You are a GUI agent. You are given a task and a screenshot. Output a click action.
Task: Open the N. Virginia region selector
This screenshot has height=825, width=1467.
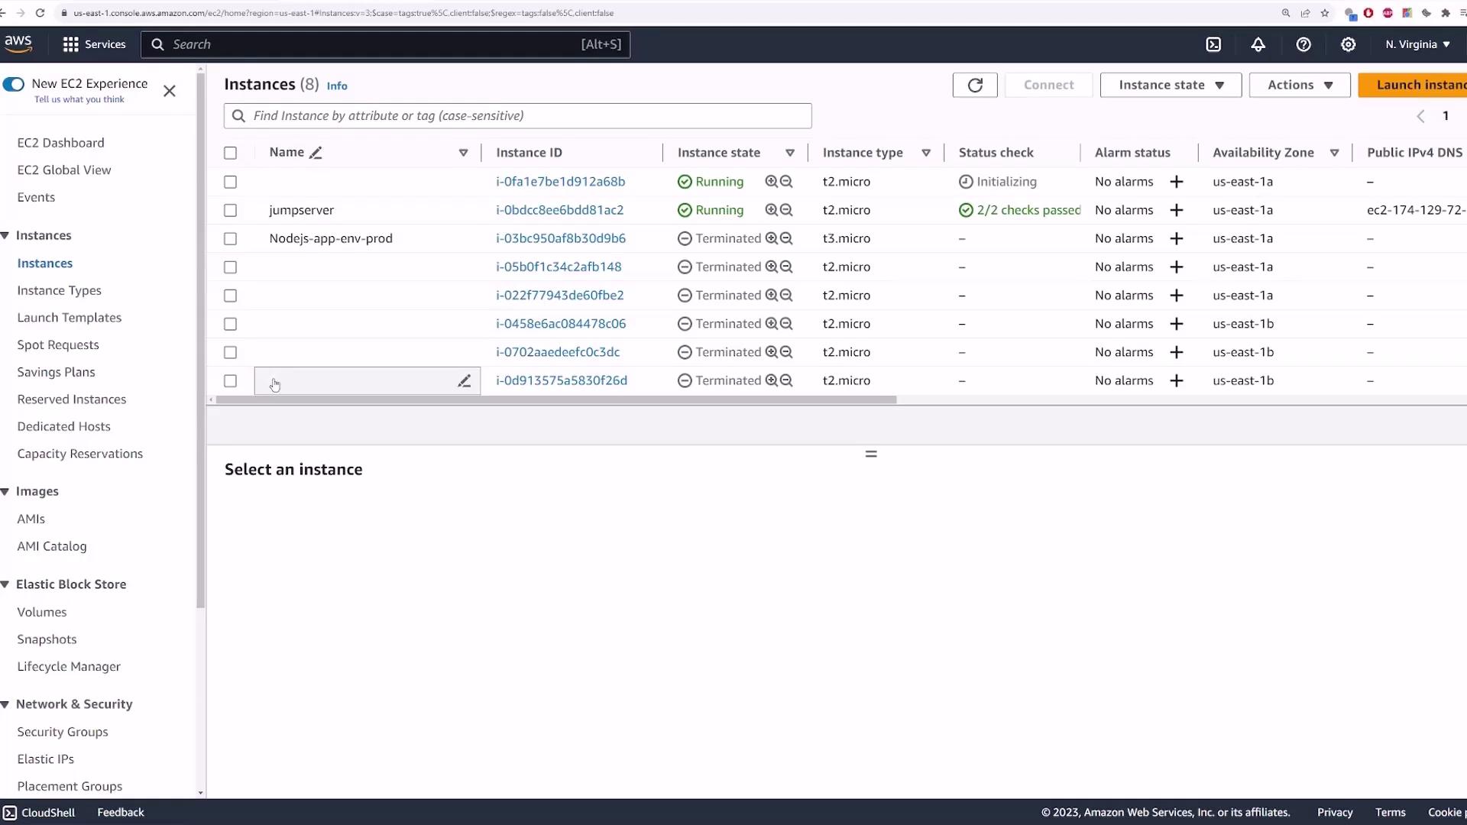pos(1417,44)
